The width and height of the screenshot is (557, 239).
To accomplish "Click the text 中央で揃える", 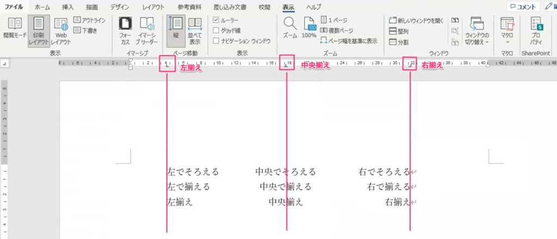I will click(x=286, y=186).
